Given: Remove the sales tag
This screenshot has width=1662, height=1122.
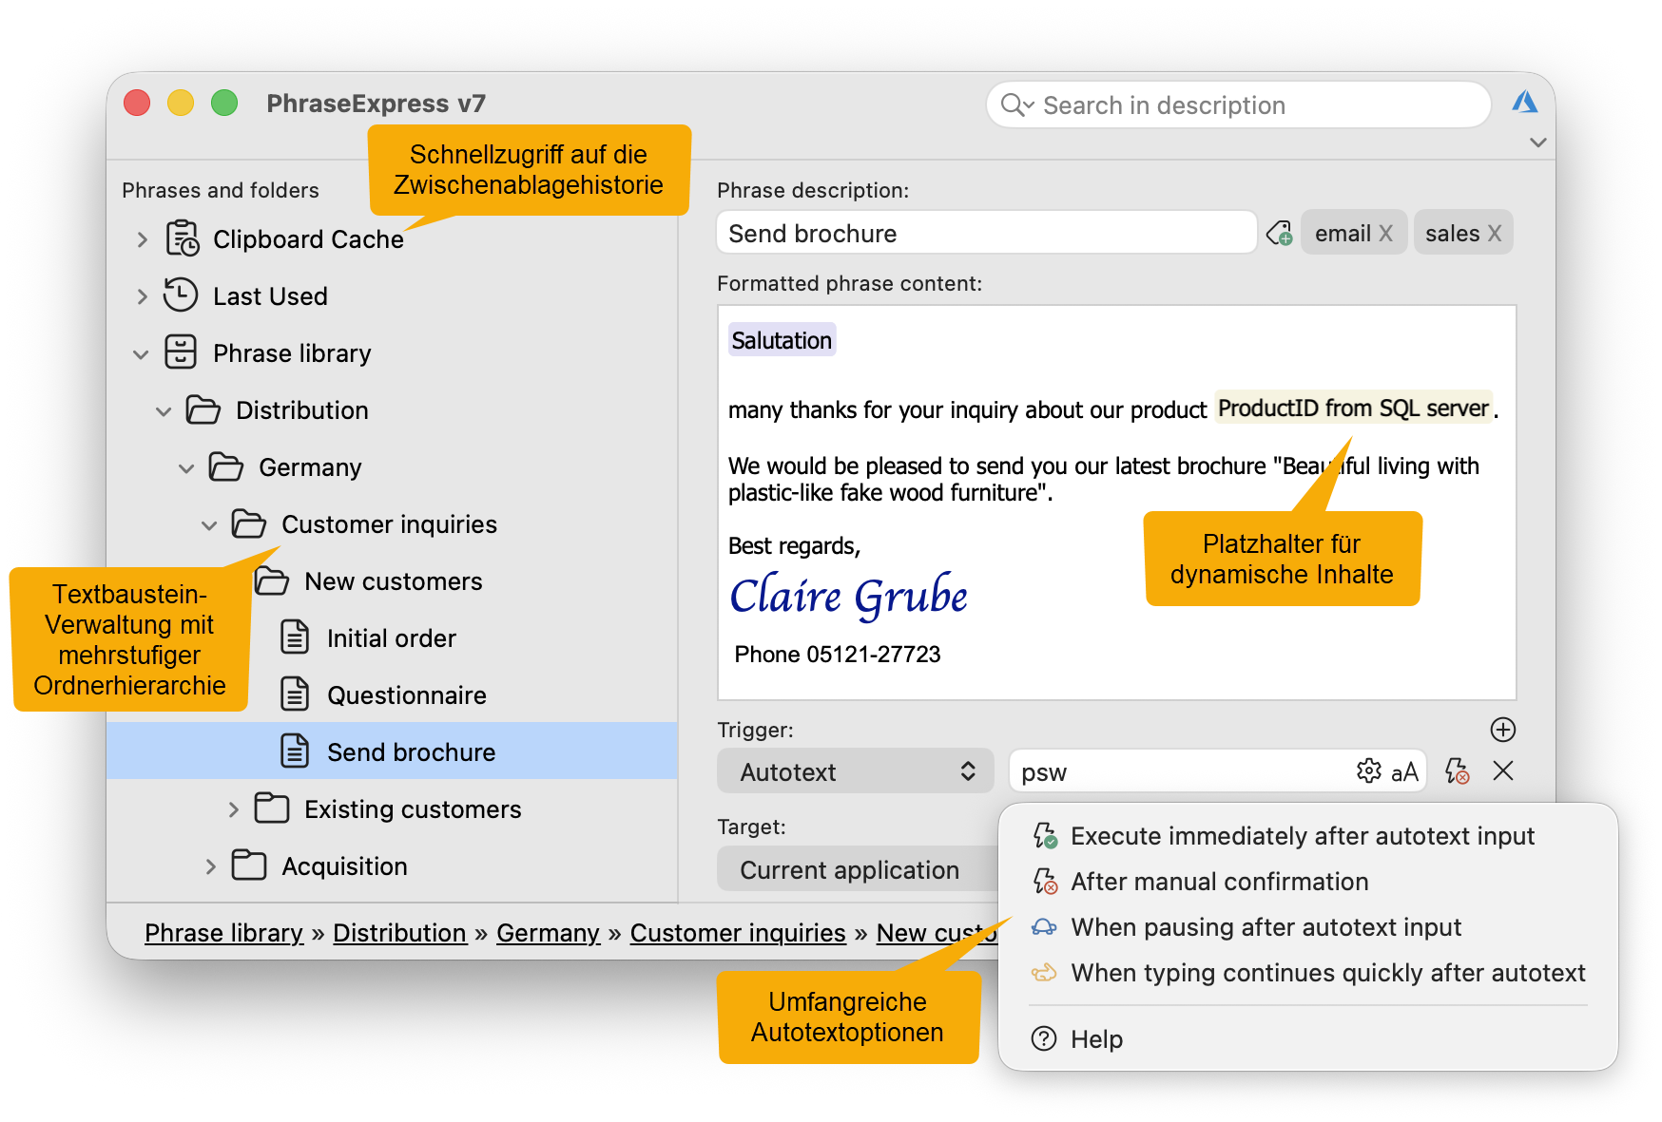Looking at the screenshot, I should click(1495, 234).
